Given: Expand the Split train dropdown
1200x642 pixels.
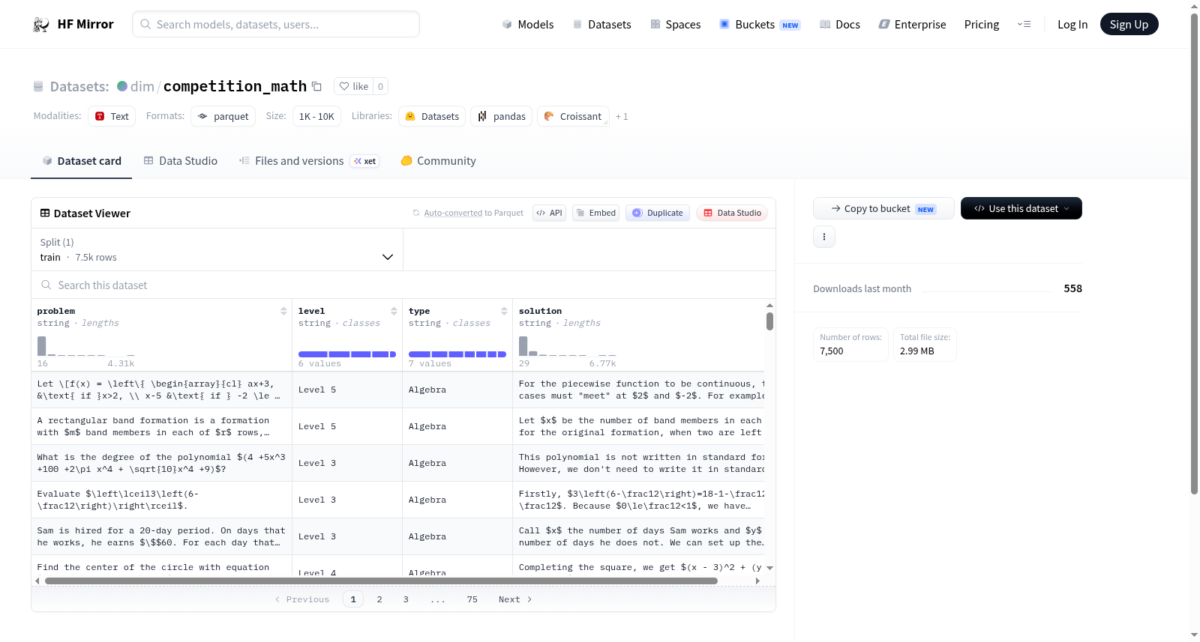Looking at the screenshot, I should point(217,249).
